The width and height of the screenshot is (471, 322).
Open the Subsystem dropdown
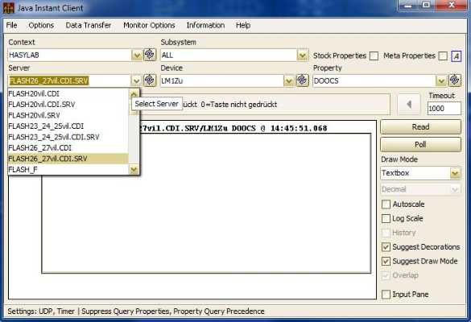(302, 56)
